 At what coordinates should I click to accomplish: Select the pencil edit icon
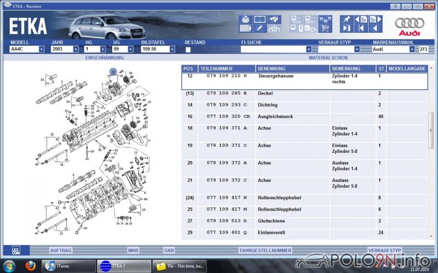pos(260,28)
